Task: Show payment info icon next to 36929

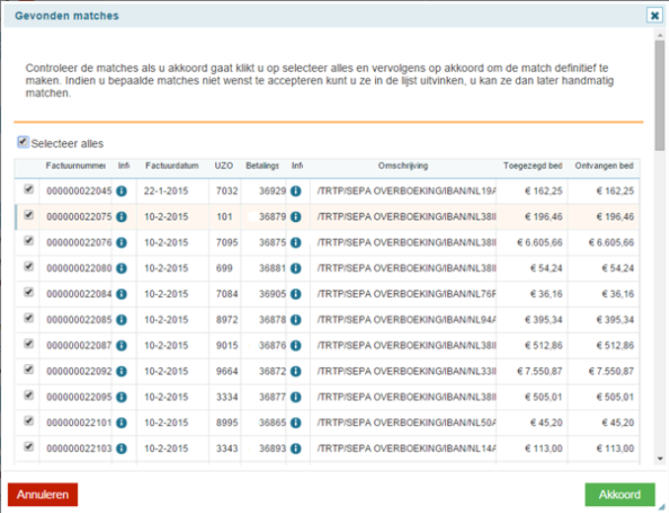Action: coord(296,191)
